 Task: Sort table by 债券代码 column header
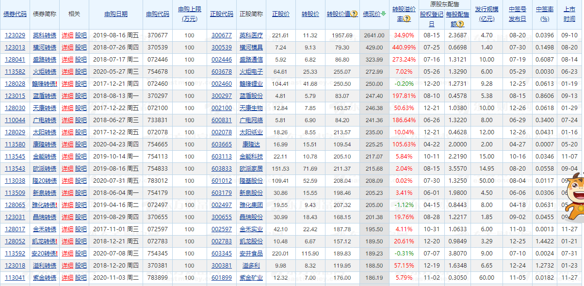tap(15, 14)
